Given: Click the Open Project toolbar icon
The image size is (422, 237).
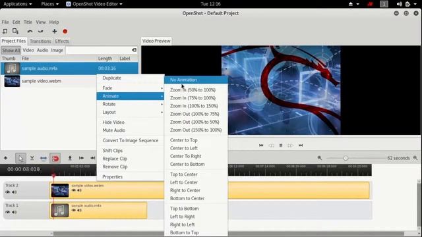Looking at the screenshot, I should [5, 31].
